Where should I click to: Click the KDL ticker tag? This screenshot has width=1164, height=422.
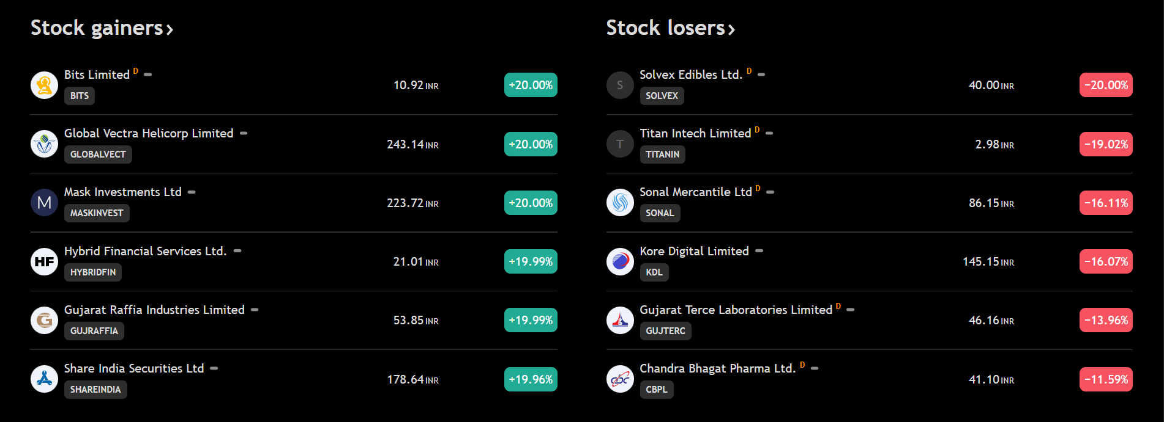(654, 272)
